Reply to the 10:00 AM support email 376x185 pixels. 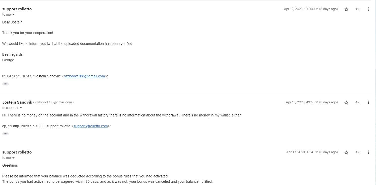pos(357,9)
